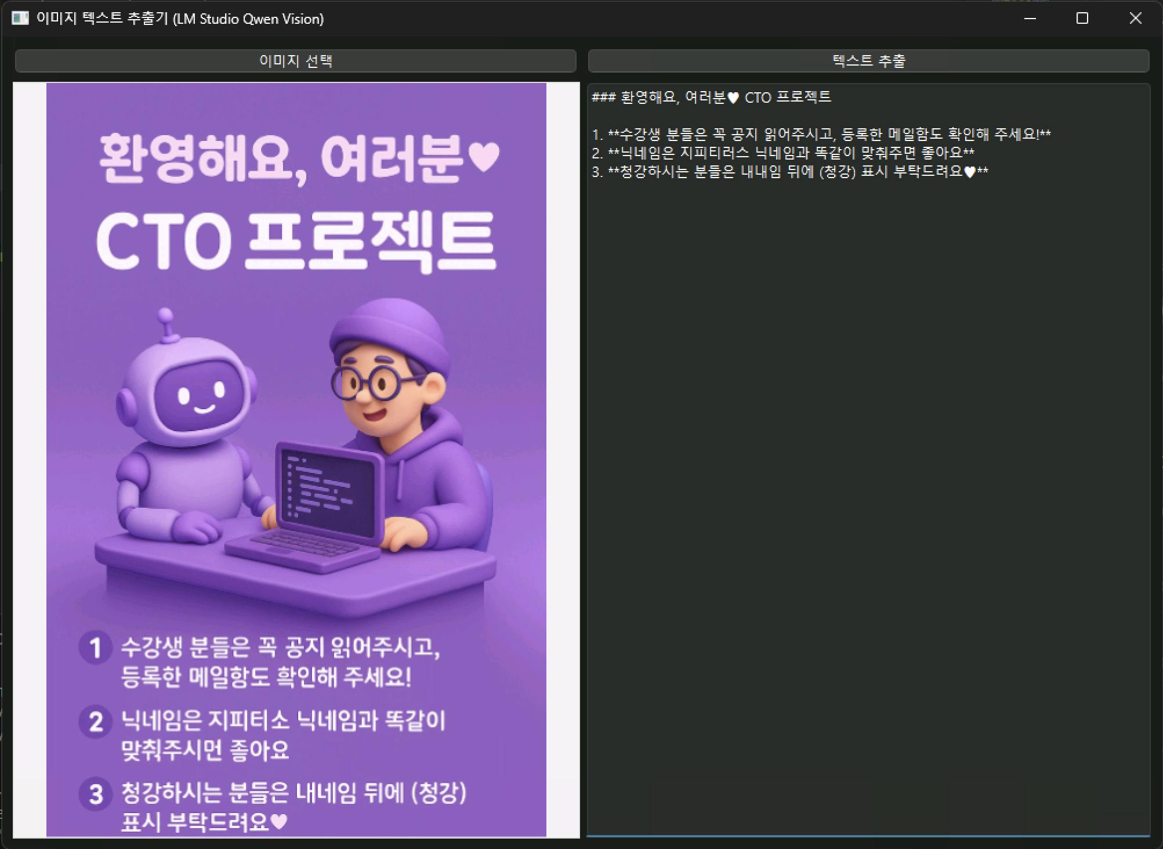Click the 이미지 선택 button
Screen dimensions: 1163x849
(295, 60)
